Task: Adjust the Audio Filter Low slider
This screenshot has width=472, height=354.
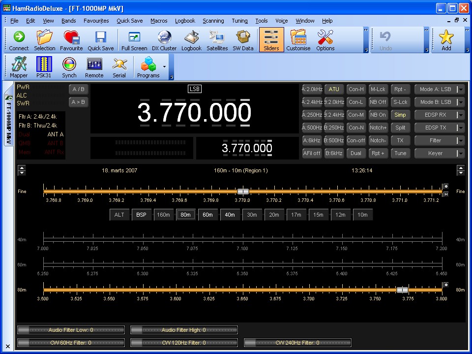Action: (x=71, y=330)
